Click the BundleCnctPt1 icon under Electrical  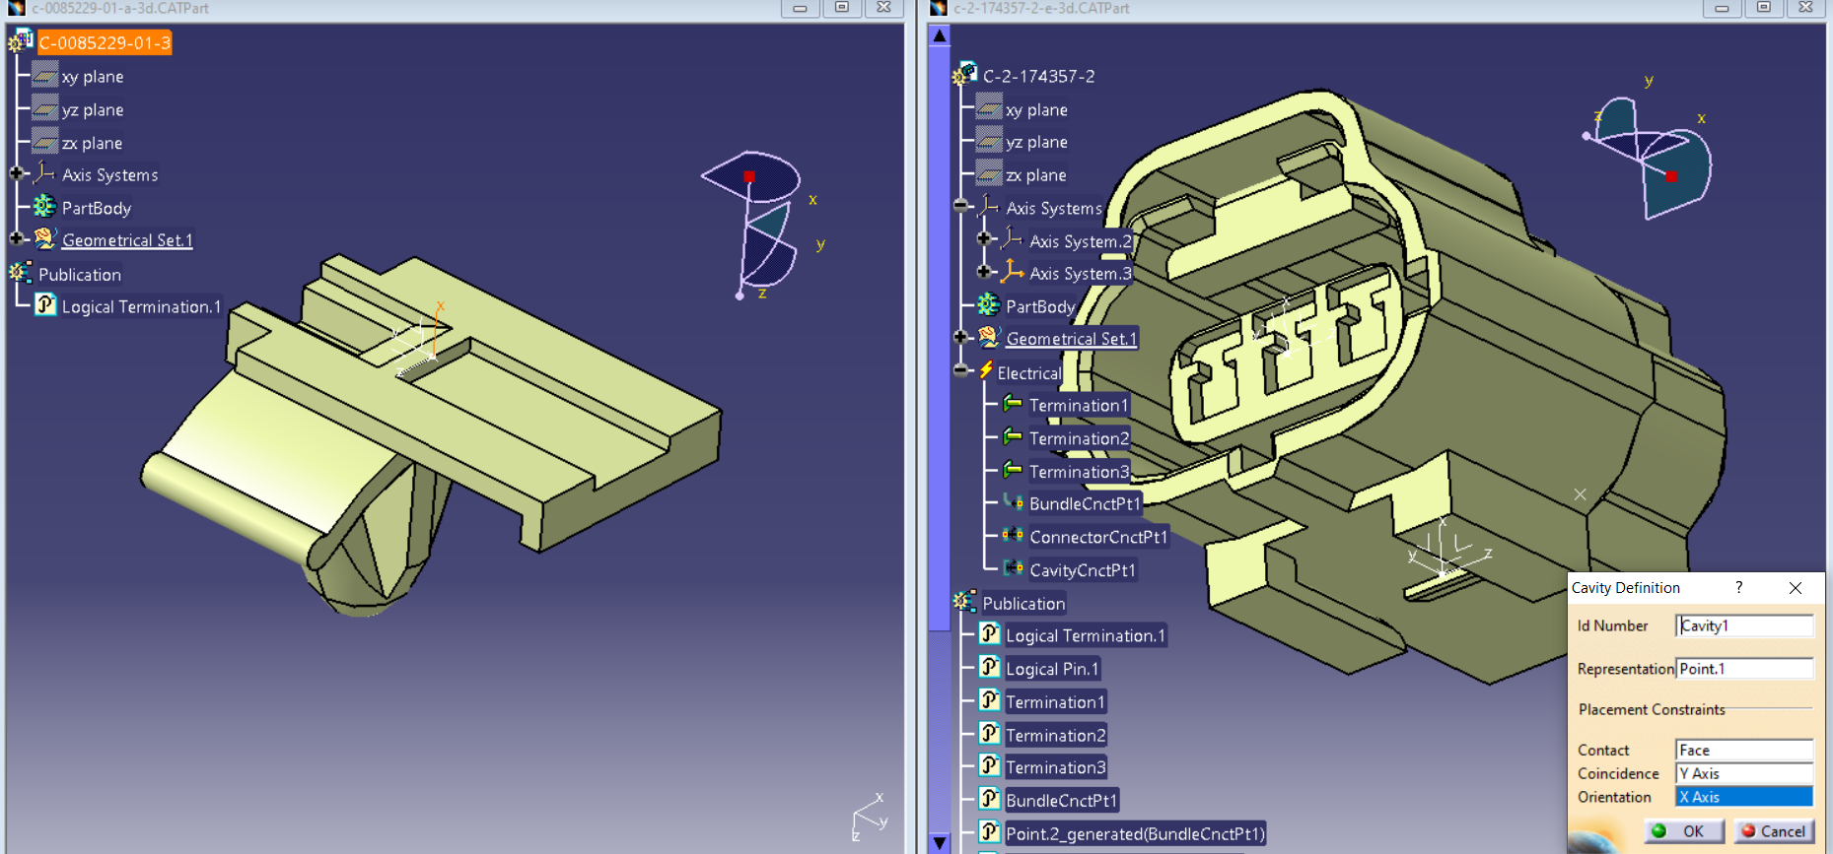[x=1013, y=502]
